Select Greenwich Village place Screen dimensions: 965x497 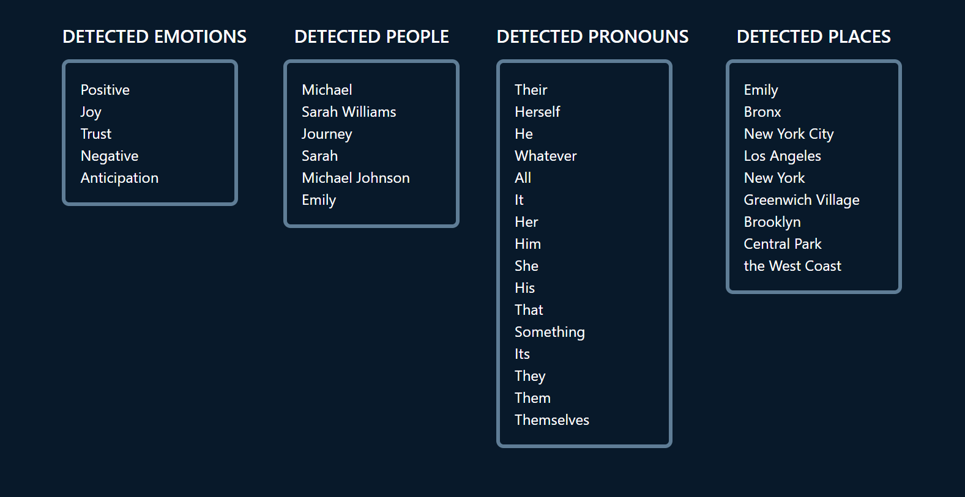[x=802, y=200]
